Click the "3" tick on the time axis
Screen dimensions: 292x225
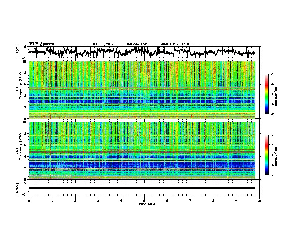pyautogui.click(x=98, y=200)
